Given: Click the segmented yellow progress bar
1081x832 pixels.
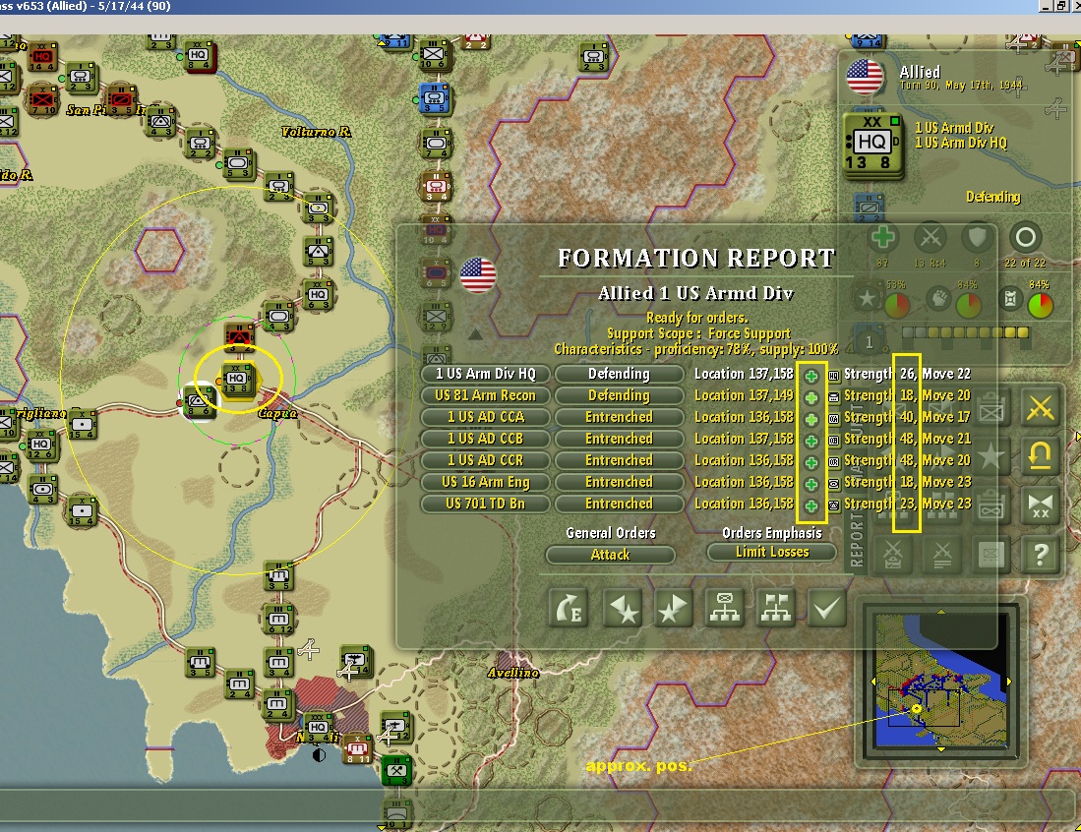Looking at the screenshot, I should (x=965, y=333).
